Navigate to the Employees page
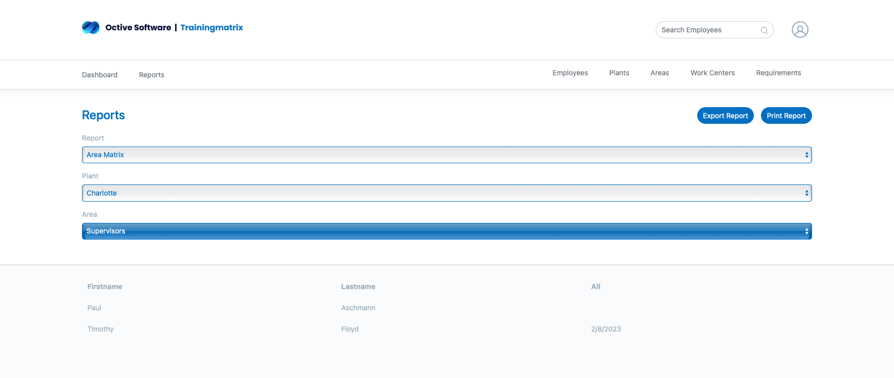The image size is (894, 378). pyautogui.click(x=570, y=73)
